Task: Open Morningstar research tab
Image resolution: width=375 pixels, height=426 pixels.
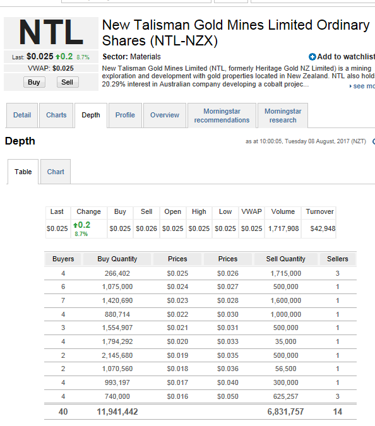Action: [x=283, y=115]
